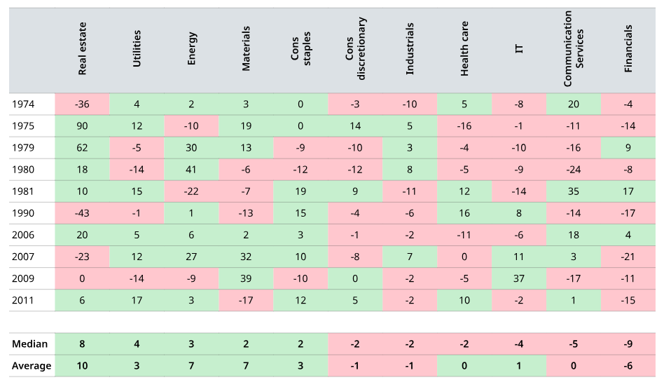This screenshot has height=387, width=671.
Task: Click the 1974 row label
Action: coord(22,104)
